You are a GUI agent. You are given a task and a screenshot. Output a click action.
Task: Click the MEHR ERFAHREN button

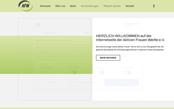tap(108, 58)
